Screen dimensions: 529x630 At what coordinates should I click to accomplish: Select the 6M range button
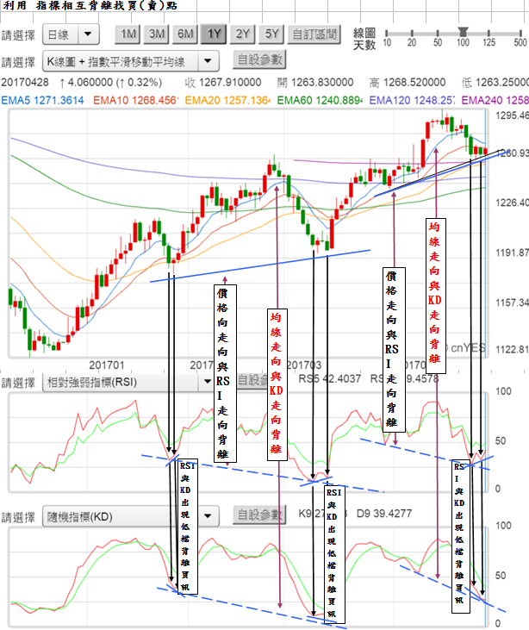(185, 34)
